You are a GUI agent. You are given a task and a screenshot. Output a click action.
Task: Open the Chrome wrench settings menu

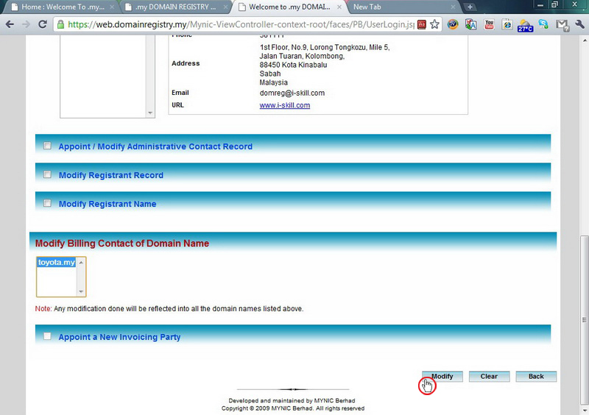tap(579, 25)
